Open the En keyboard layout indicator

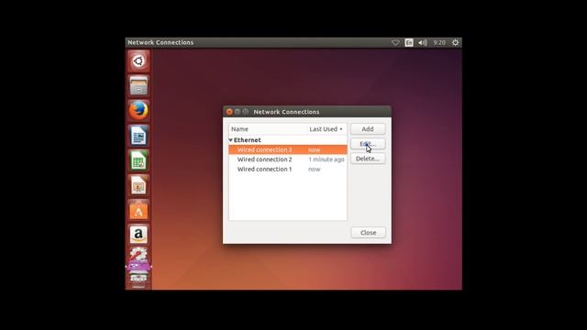[x=409, y=43]
